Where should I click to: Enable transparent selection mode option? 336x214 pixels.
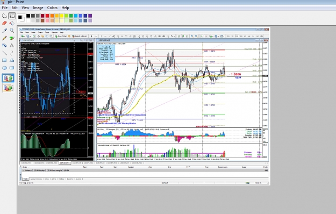point(8,88)
